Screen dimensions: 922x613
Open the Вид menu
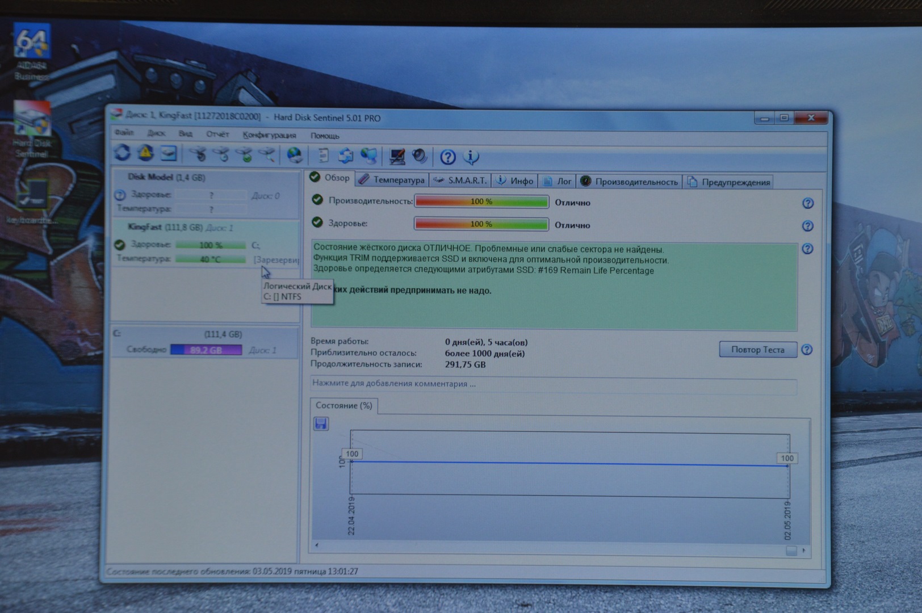pyautogui.click(x=185, y=133)
